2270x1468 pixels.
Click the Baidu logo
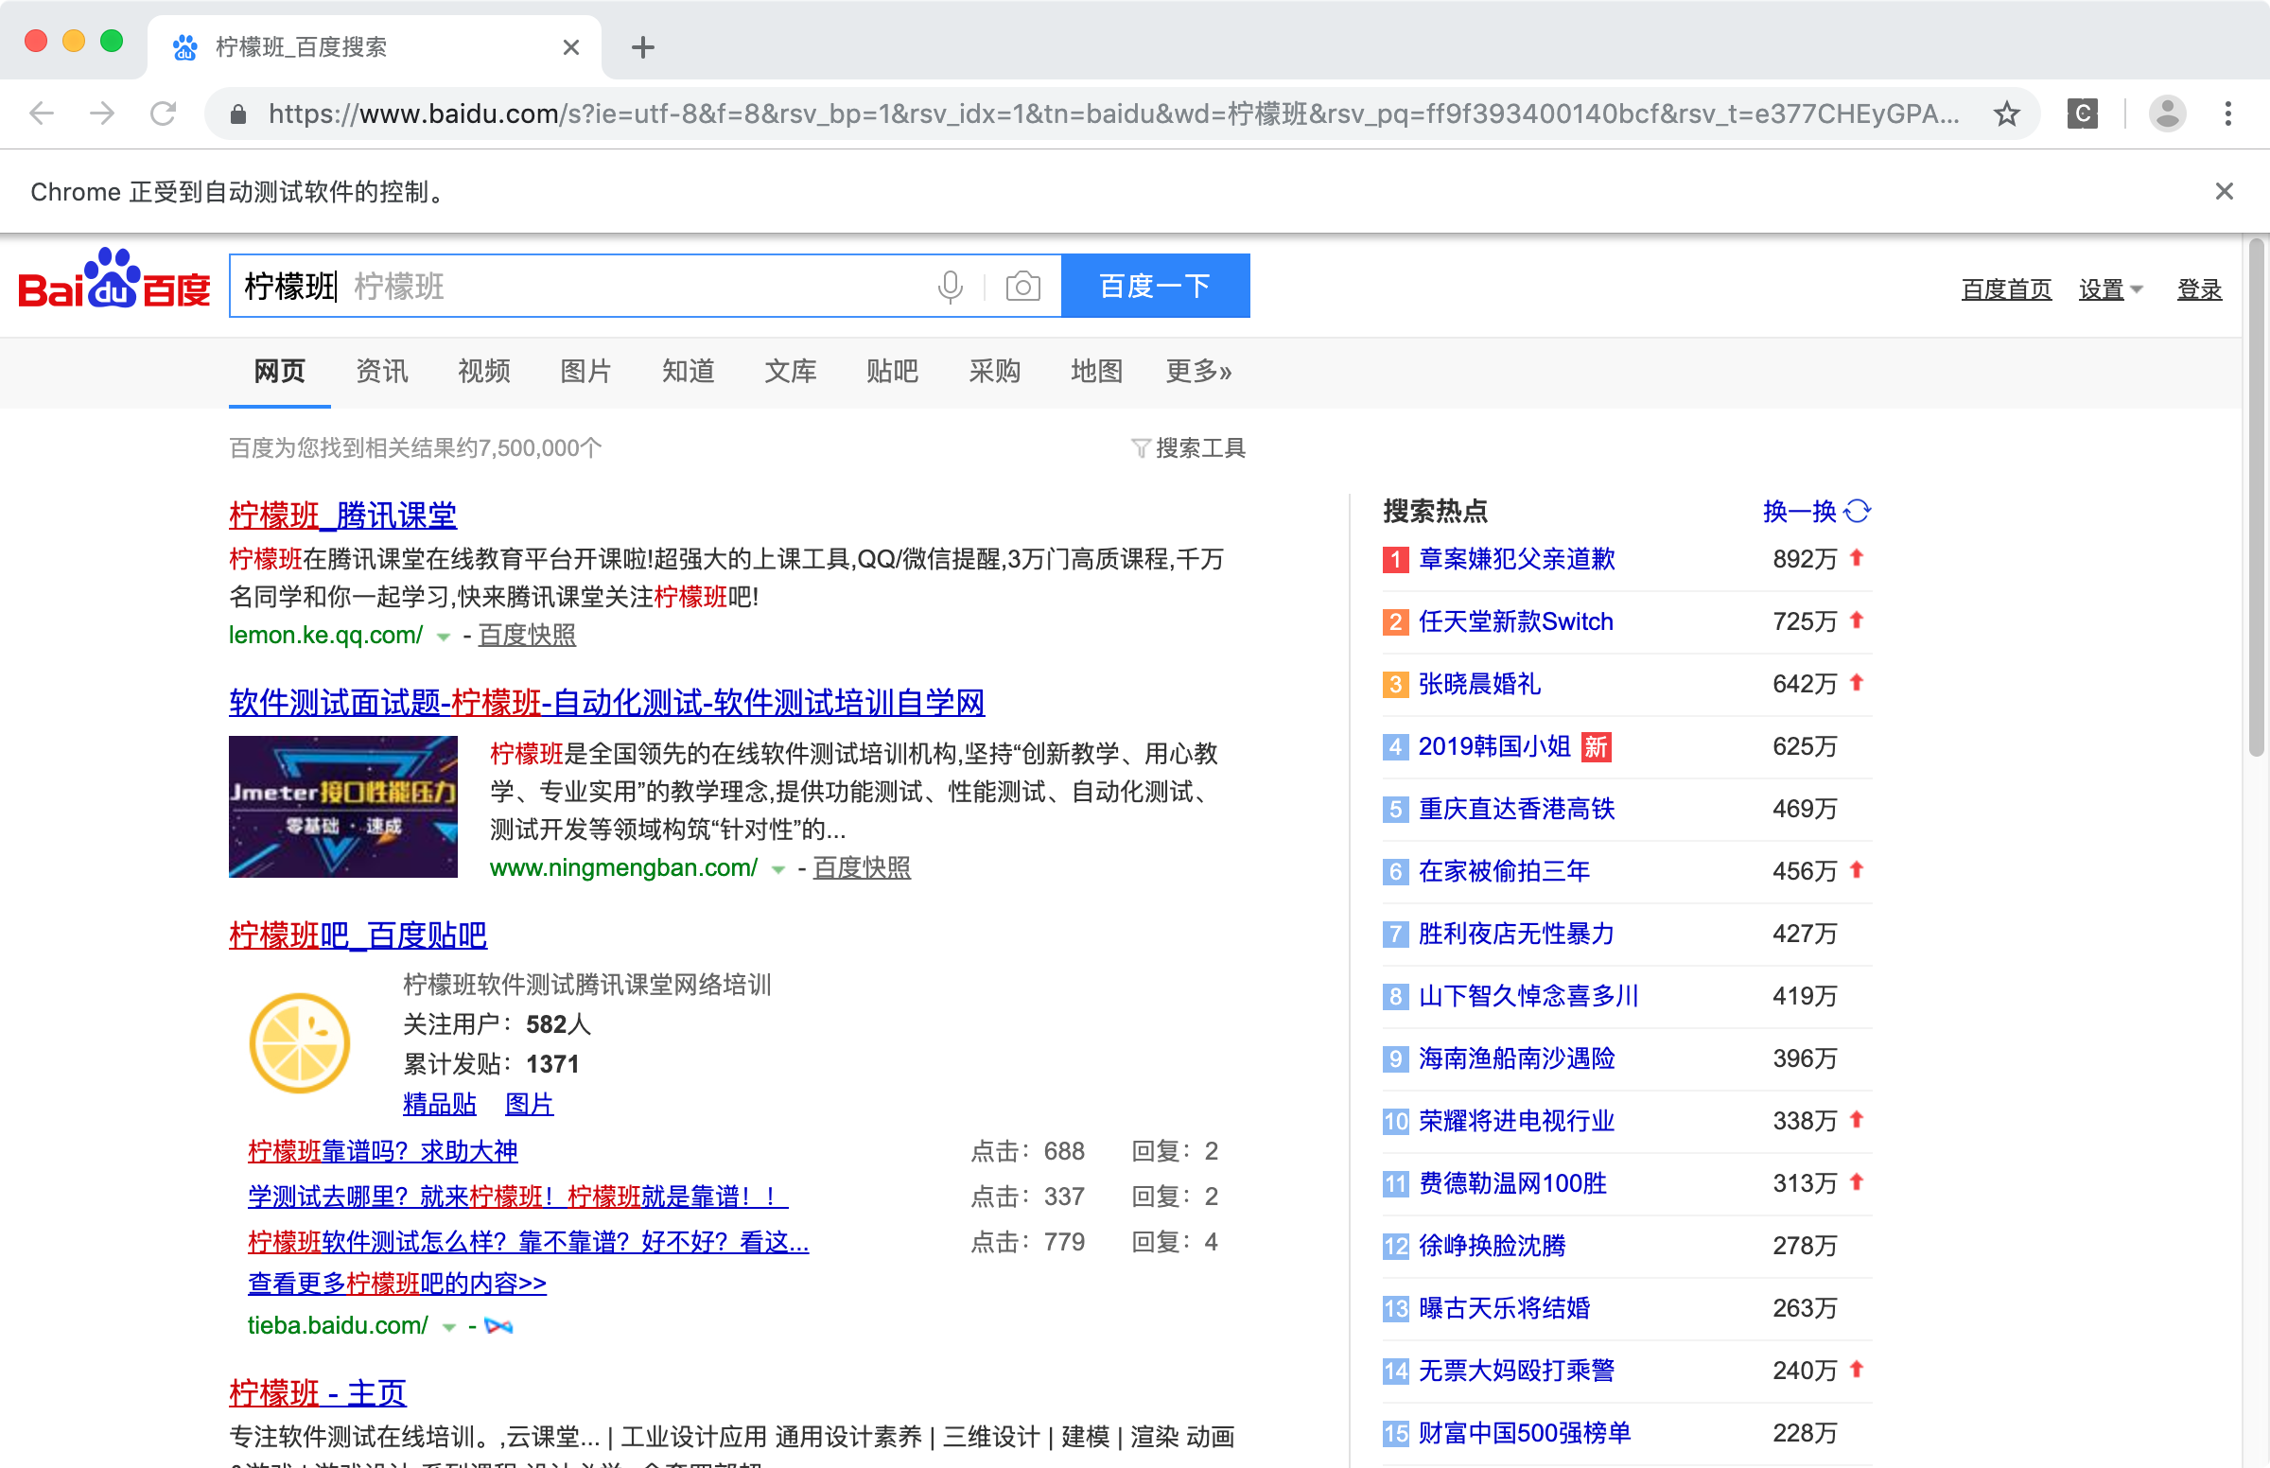[x=114, y=282]
